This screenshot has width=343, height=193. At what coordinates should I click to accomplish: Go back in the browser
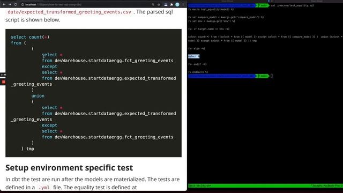4,4
